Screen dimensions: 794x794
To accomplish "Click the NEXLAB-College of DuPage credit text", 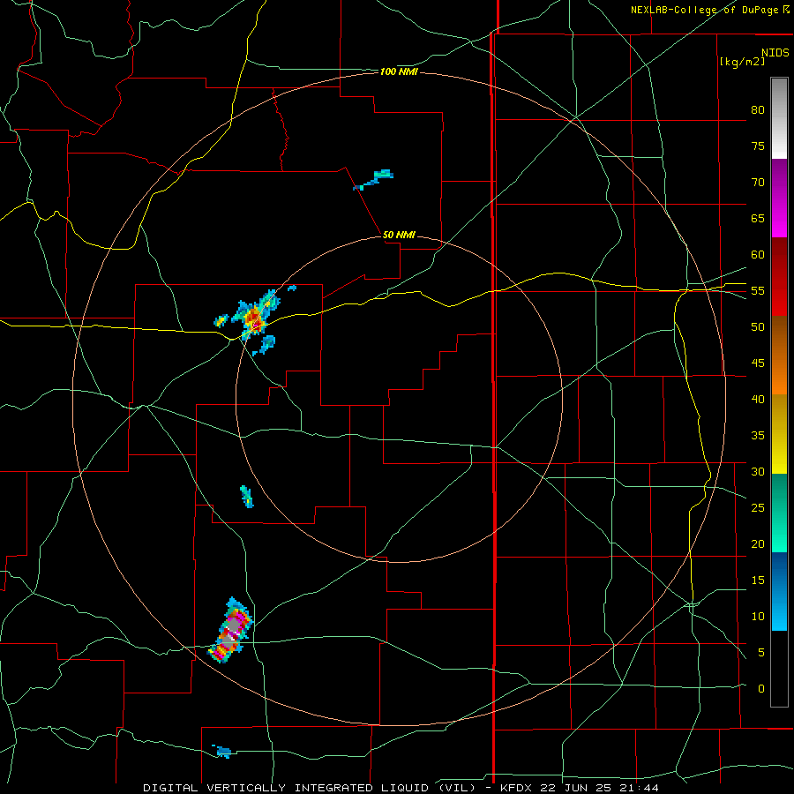I will (710, 10).
